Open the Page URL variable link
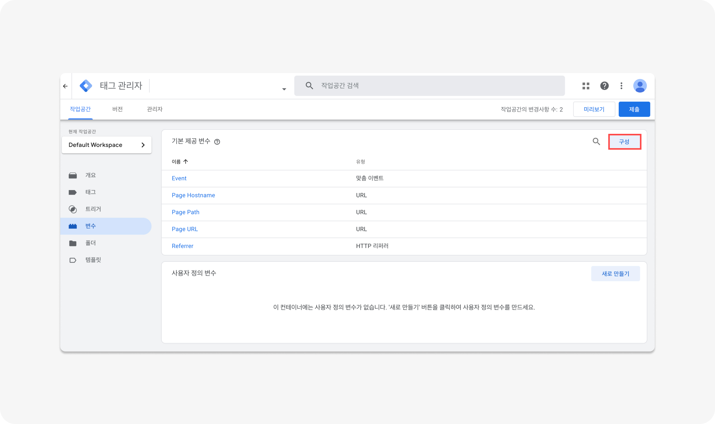Viewport: 715px width, 424px height. (185, 229)
